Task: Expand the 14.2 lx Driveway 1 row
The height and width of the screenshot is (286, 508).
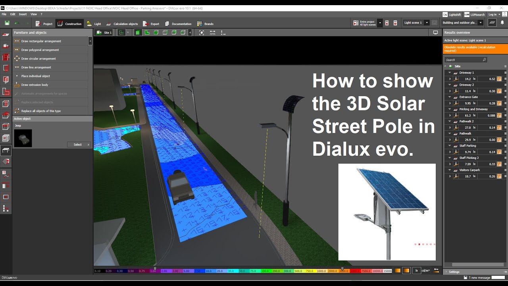Action: [450, 79]
